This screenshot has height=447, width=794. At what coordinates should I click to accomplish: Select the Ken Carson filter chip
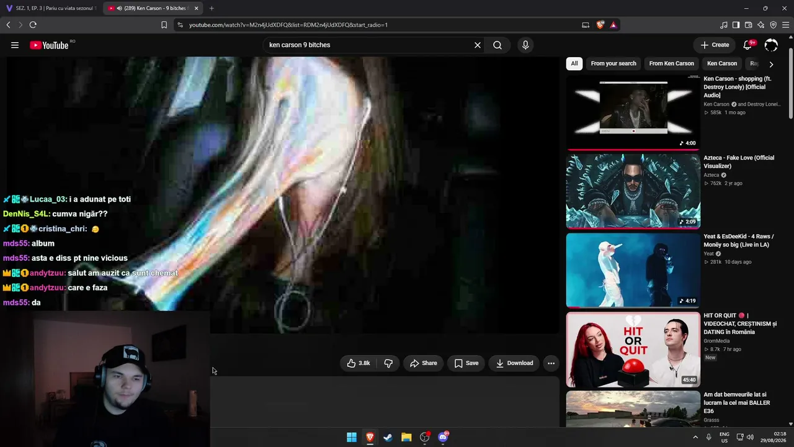tap(722, 63)
